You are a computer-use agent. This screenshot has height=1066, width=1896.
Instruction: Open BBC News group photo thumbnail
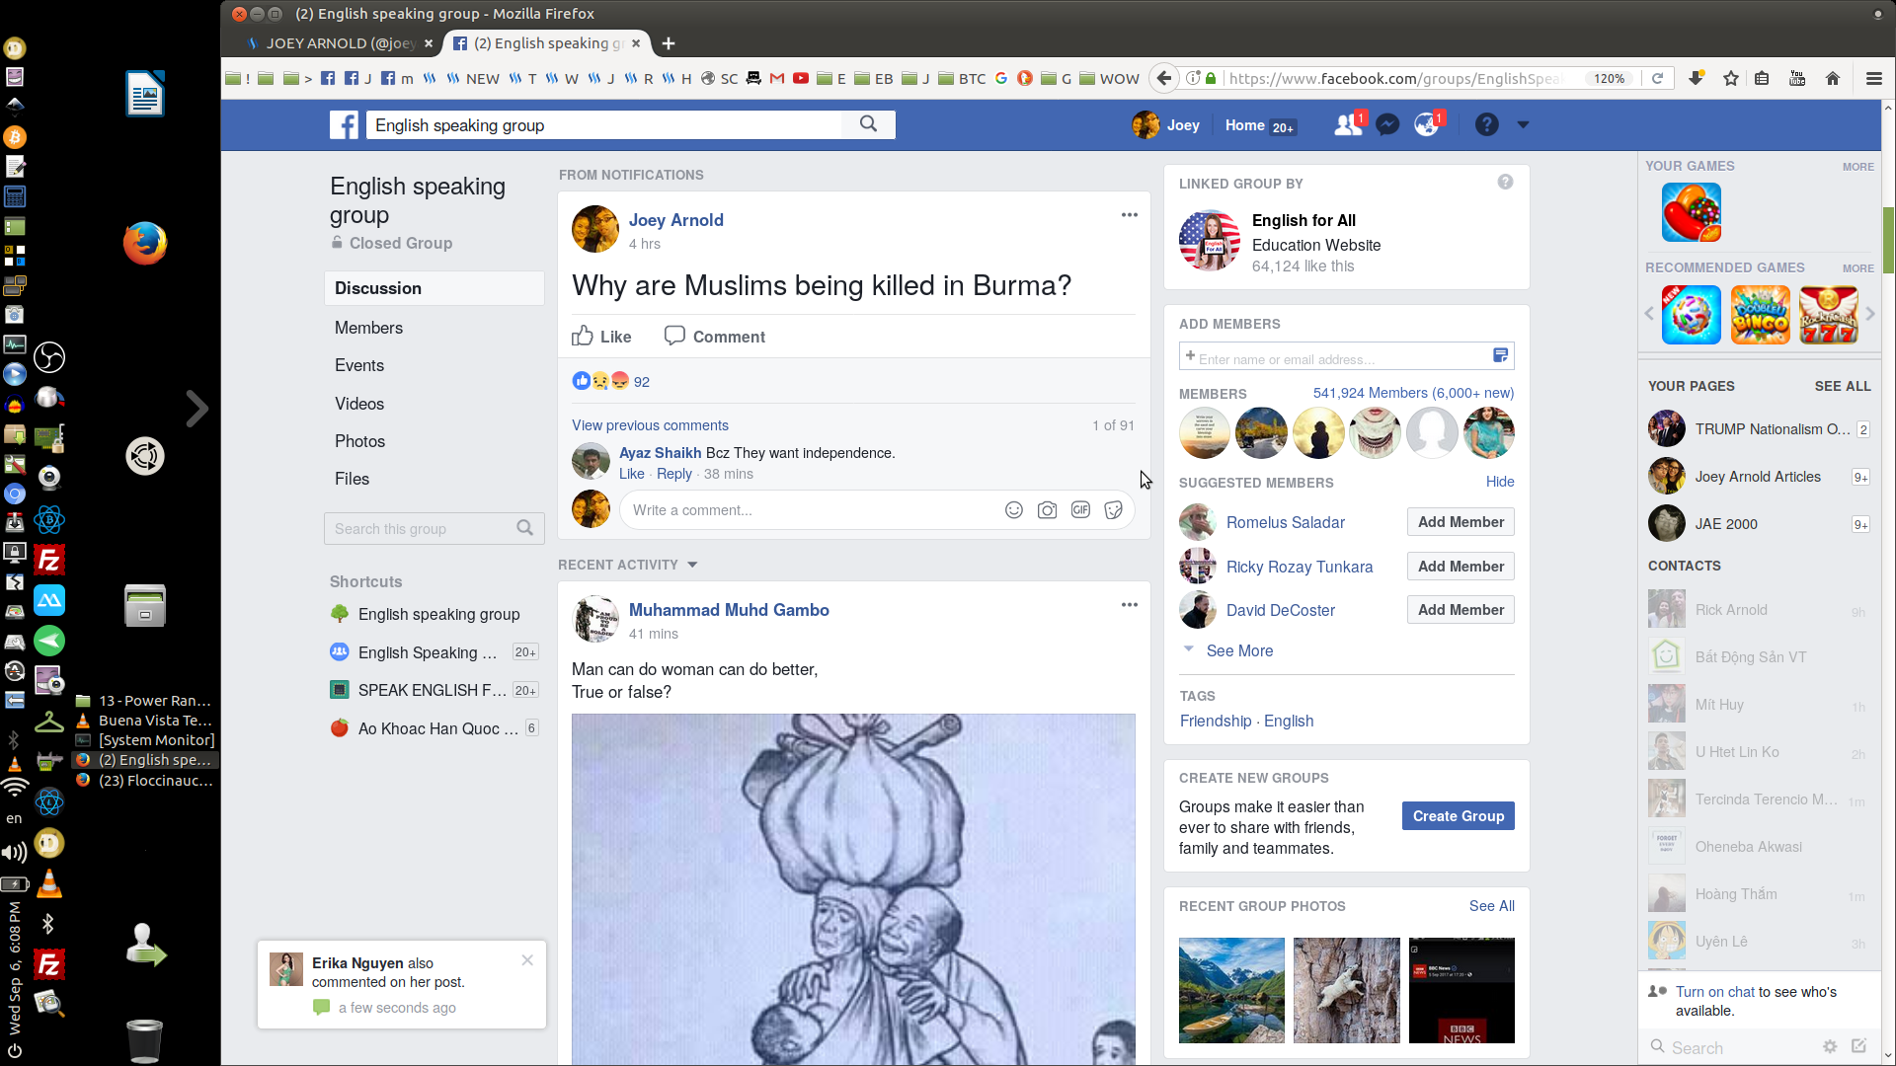pyautogui.click(x=1461, y=990)
